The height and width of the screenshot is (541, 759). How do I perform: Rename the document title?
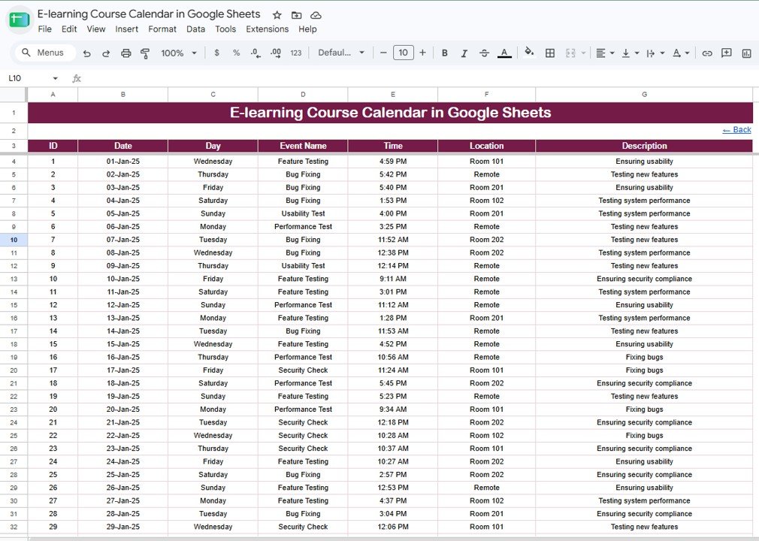[x=149, y=14]
